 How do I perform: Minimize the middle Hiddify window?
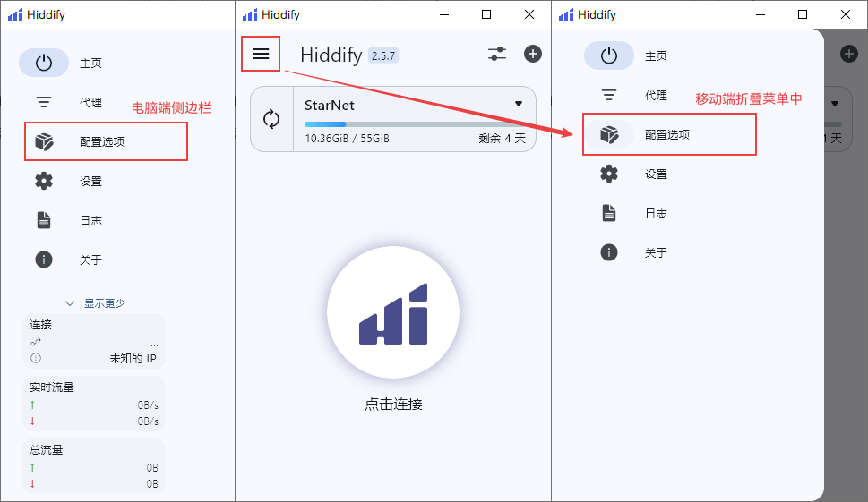(444, 15)
